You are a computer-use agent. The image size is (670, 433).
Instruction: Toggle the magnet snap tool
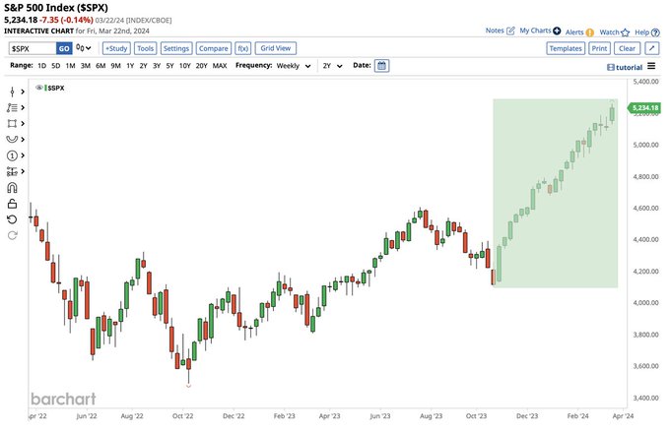tap(12, 187)
